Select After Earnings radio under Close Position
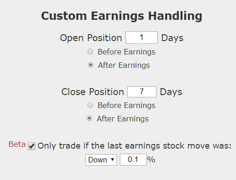Image resolution: width=236 pixels, height=180 pixels. (89, 118)
